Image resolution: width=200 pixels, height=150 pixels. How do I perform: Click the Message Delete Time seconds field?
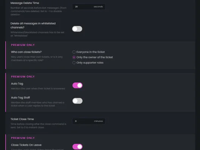[x=89, y=7]
